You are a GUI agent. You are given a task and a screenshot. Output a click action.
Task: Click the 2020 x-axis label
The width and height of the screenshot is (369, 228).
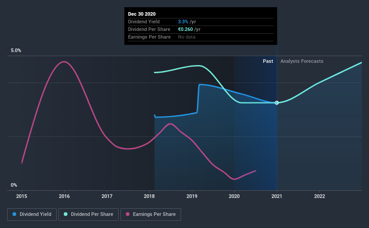[234, 196]
